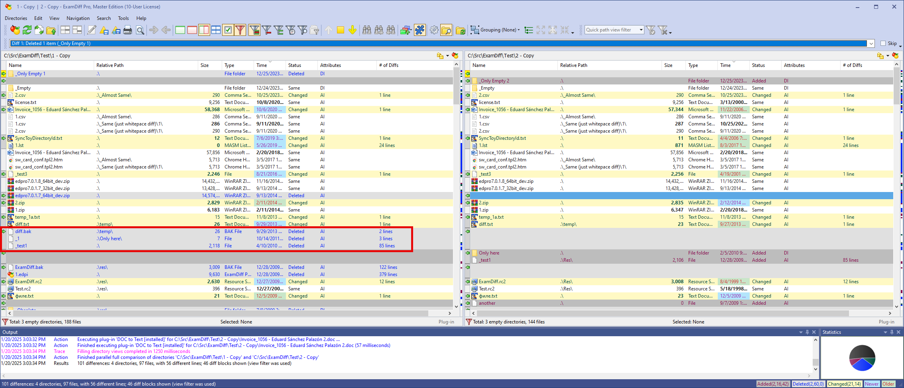This screenshot has width=904, height=388.
Task: Click the folder with magnifier icon
Action: click(446, 30)
